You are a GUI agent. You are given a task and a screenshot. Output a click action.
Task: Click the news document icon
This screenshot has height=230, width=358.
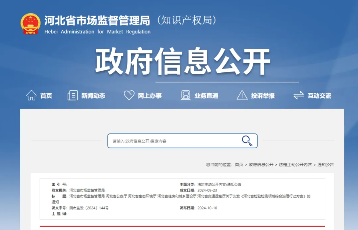[72, 95]
